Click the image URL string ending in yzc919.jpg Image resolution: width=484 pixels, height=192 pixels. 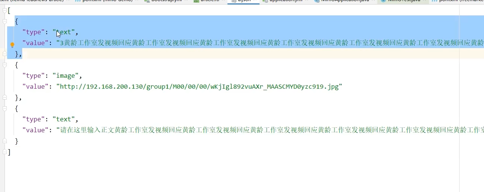pyautogui.click(x=199, y=86)
